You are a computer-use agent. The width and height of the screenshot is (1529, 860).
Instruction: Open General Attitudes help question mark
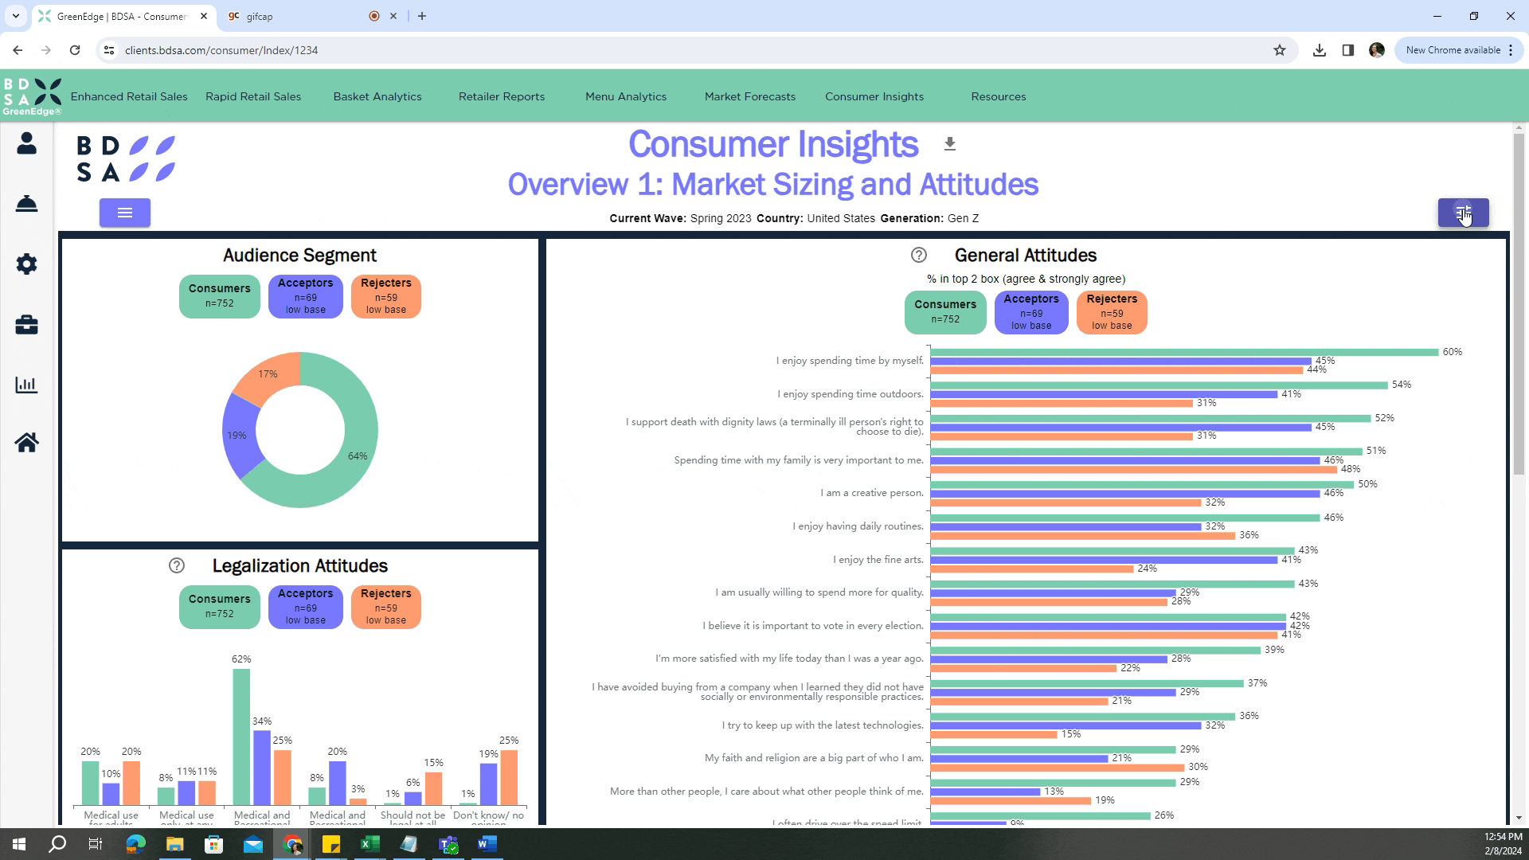point(918,255)
